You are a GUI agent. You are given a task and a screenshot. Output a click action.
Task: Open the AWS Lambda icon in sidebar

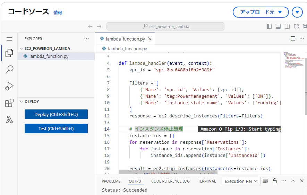coord(9,119)
